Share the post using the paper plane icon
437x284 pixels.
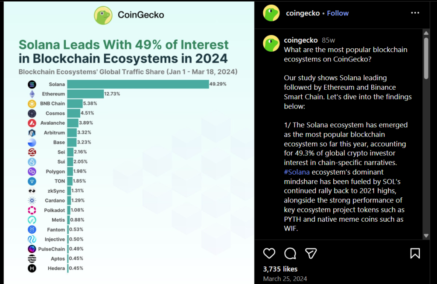pos(311,253)
